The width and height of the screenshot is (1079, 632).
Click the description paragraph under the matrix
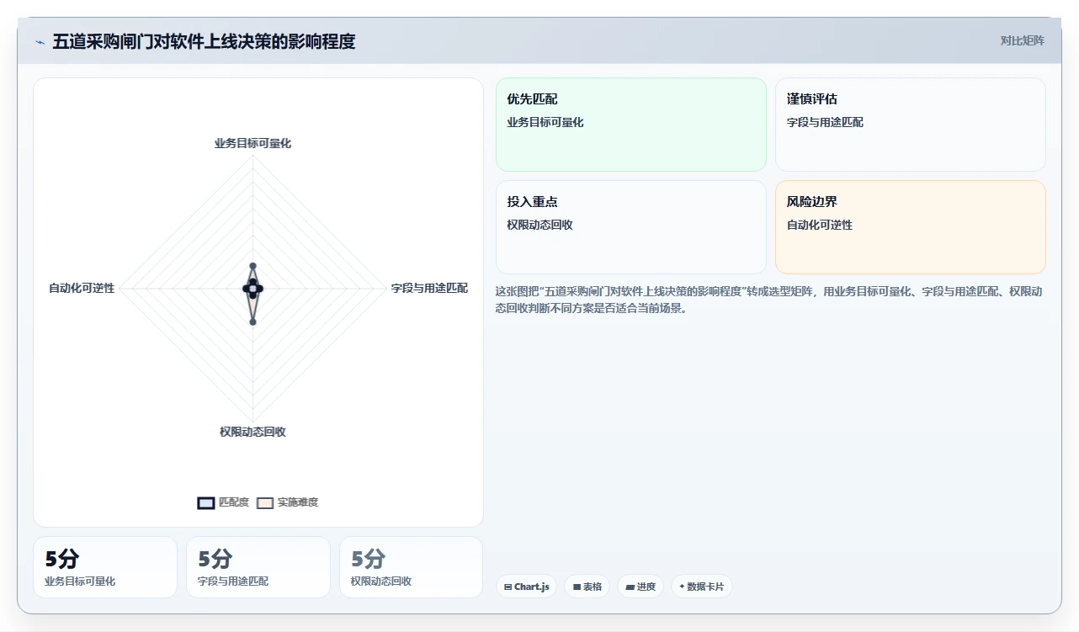pyautogui.click(x=768, y=300)
